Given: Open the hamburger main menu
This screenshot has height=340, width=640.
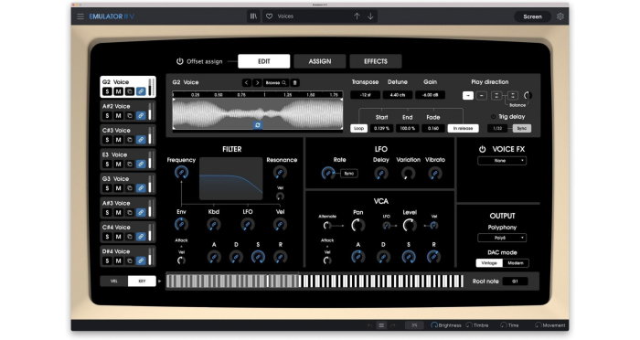Looking at the screenshot, I should point(80,16).
